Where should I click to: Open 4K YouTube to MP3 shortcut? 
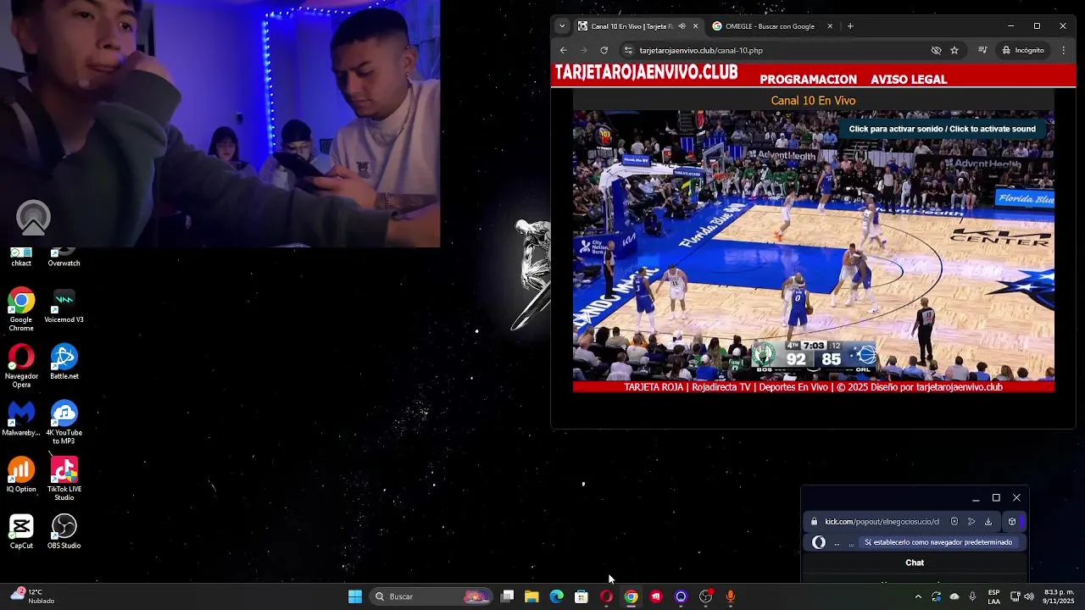click(x=64, y=423)
